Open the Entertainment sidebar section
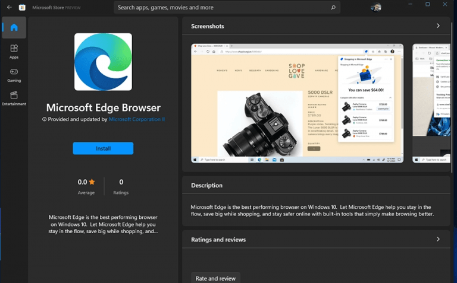This screenshot has height=283, width=457. tap(14, 98)
